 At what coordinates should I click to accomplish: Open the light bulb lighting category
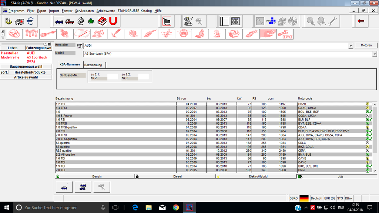pyautogui.click(x=217, y=34)
